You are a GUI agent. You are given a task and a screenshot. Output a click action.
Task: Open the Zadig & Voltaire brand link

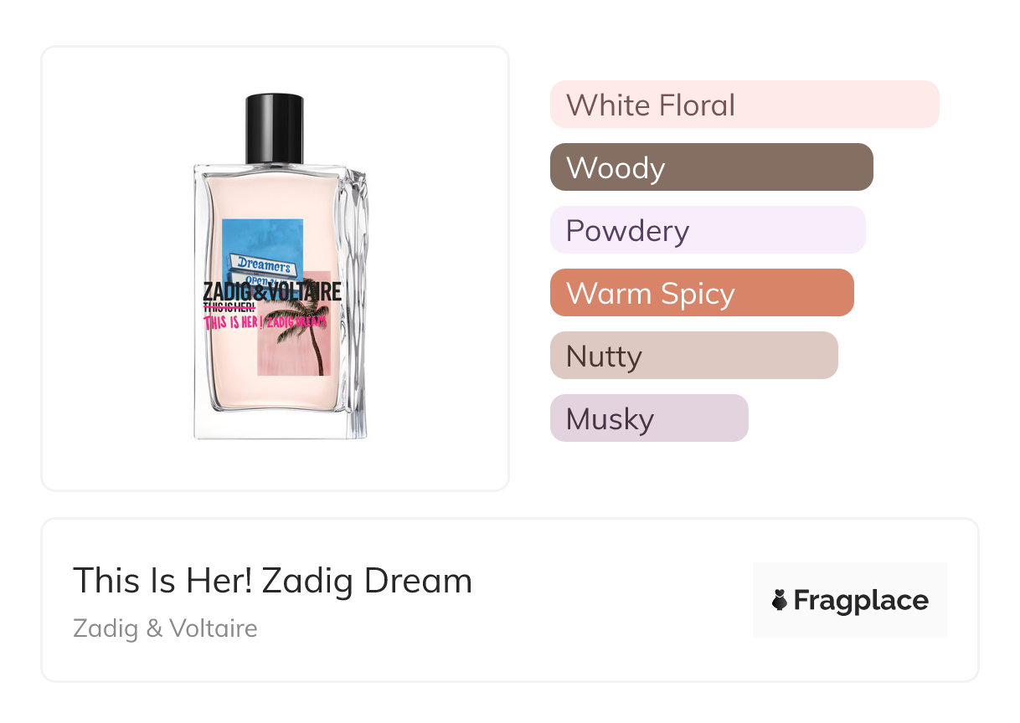coord(166,628)
